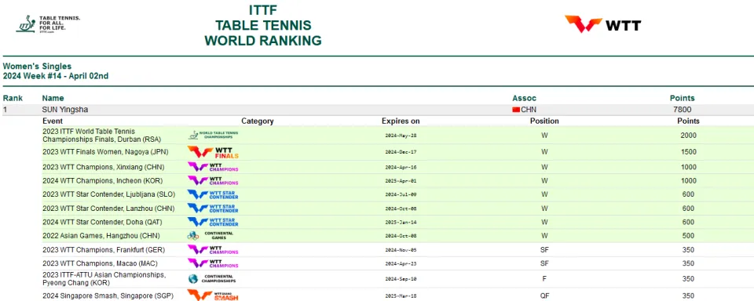Click the China flag next to CHN

point(516,110)
